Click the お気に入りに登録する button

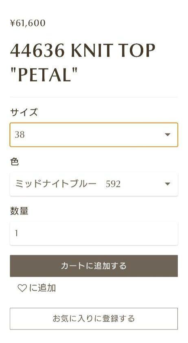tap(94, 318)
